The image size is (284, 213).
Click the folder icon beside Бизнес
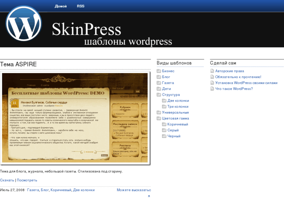pyautogui.click(x=159, y=71)
